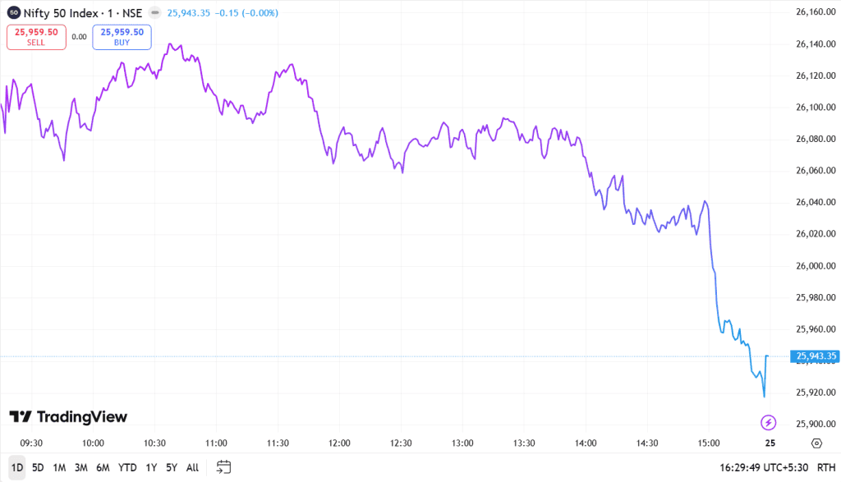Select the All timeframe
This screenshot has width=841, height=482.
pyautogui.click(x=191, y=466)
